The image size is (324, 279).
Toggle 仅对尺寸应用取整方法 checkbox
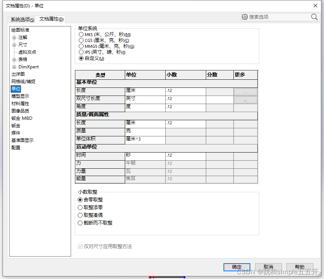click(80, 246)
